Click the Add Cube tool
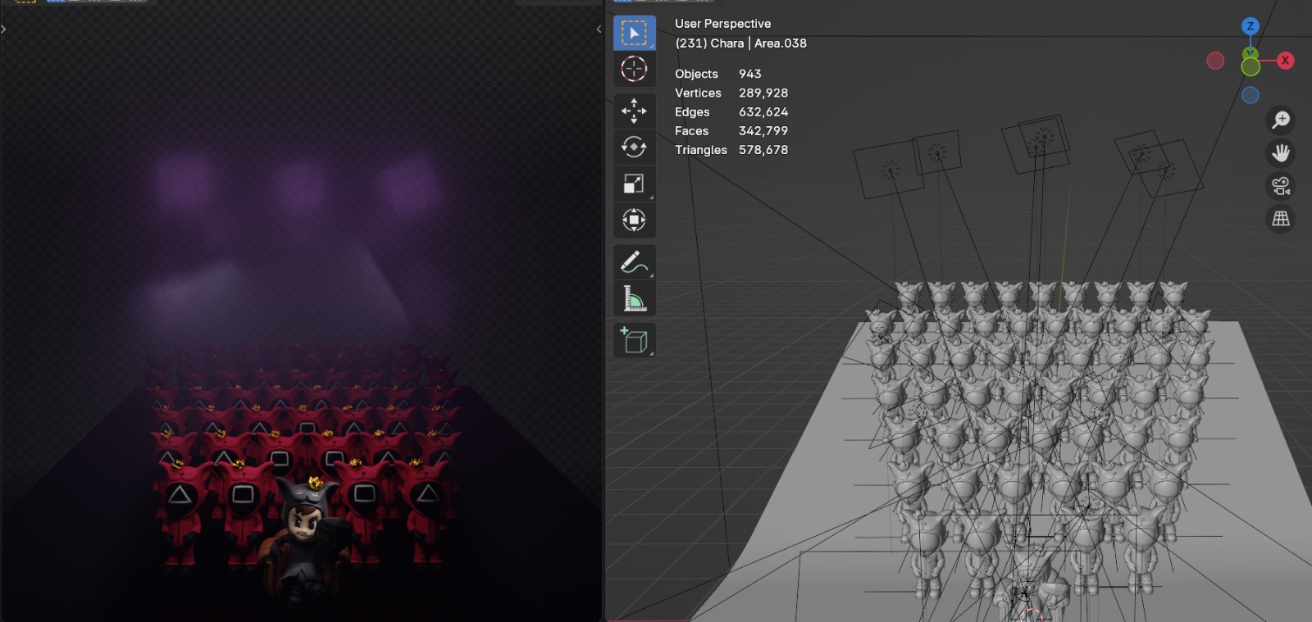This screenshot has width=1312, height=622. 634,340
